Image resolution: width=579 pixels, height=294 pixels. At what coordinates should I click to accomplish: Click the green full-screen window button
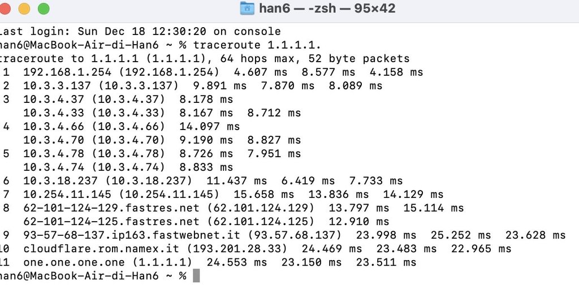pos(43,9)
